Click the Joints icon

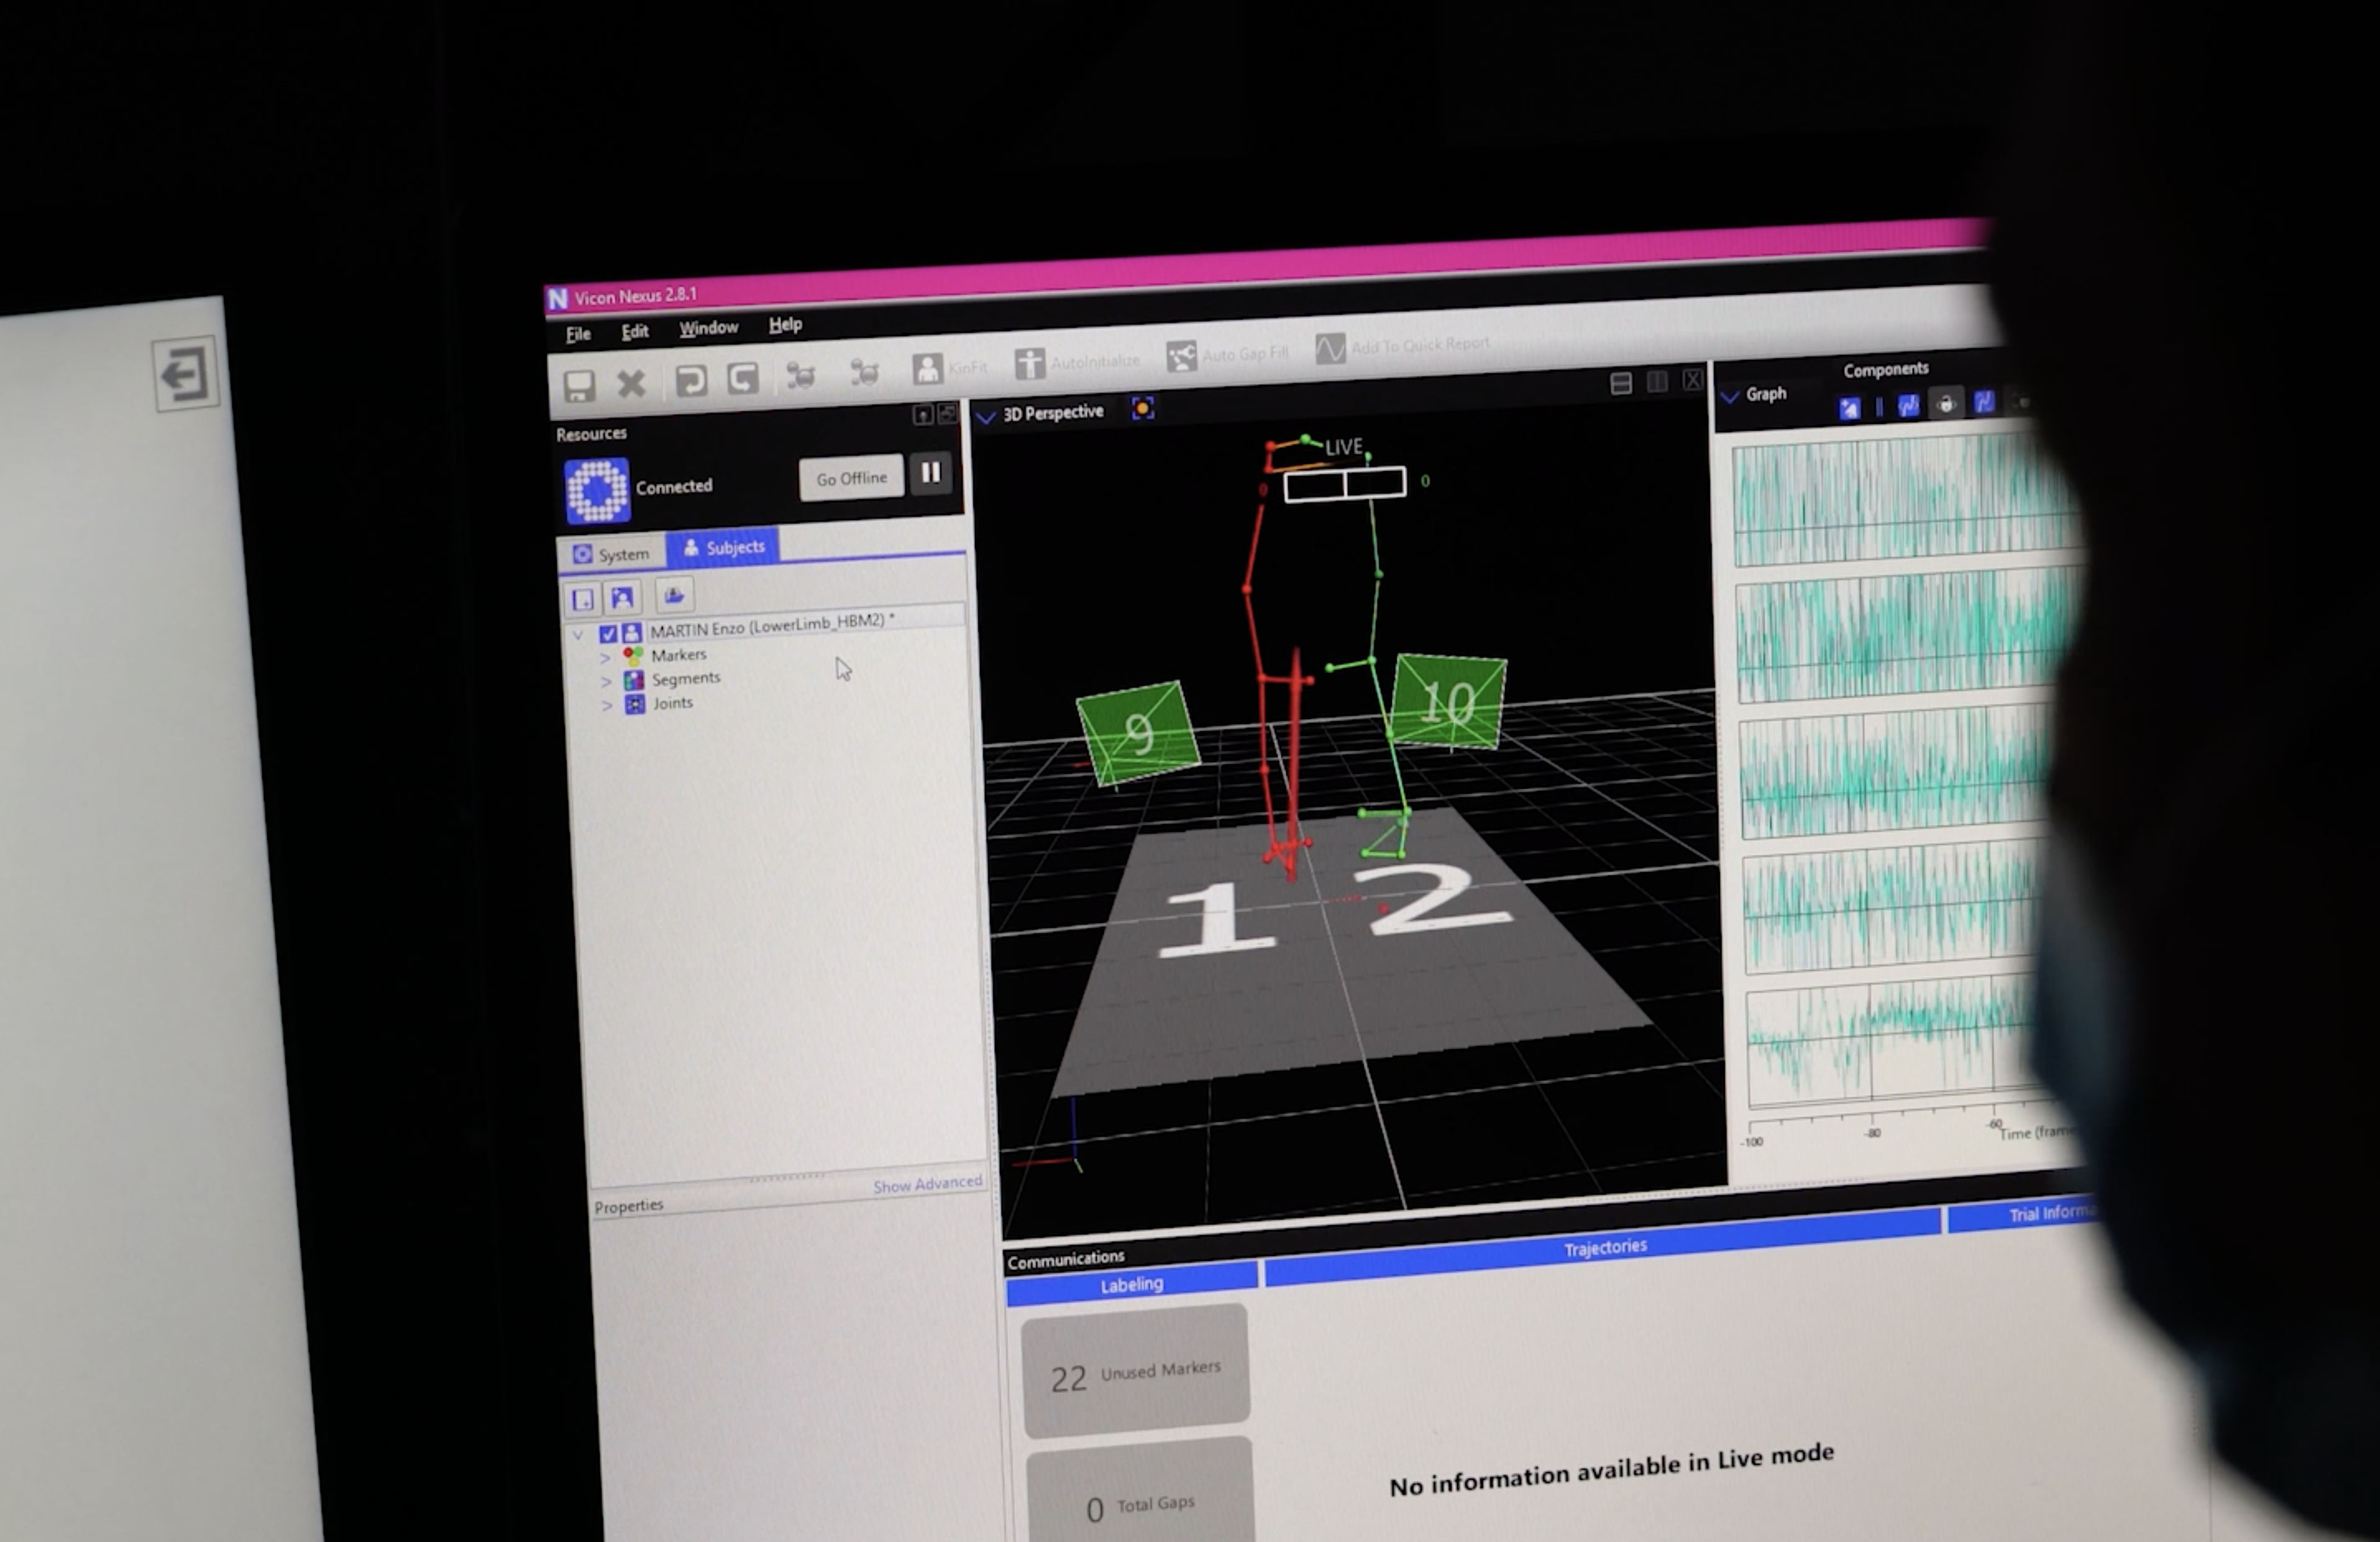click(x=635, y=705)
